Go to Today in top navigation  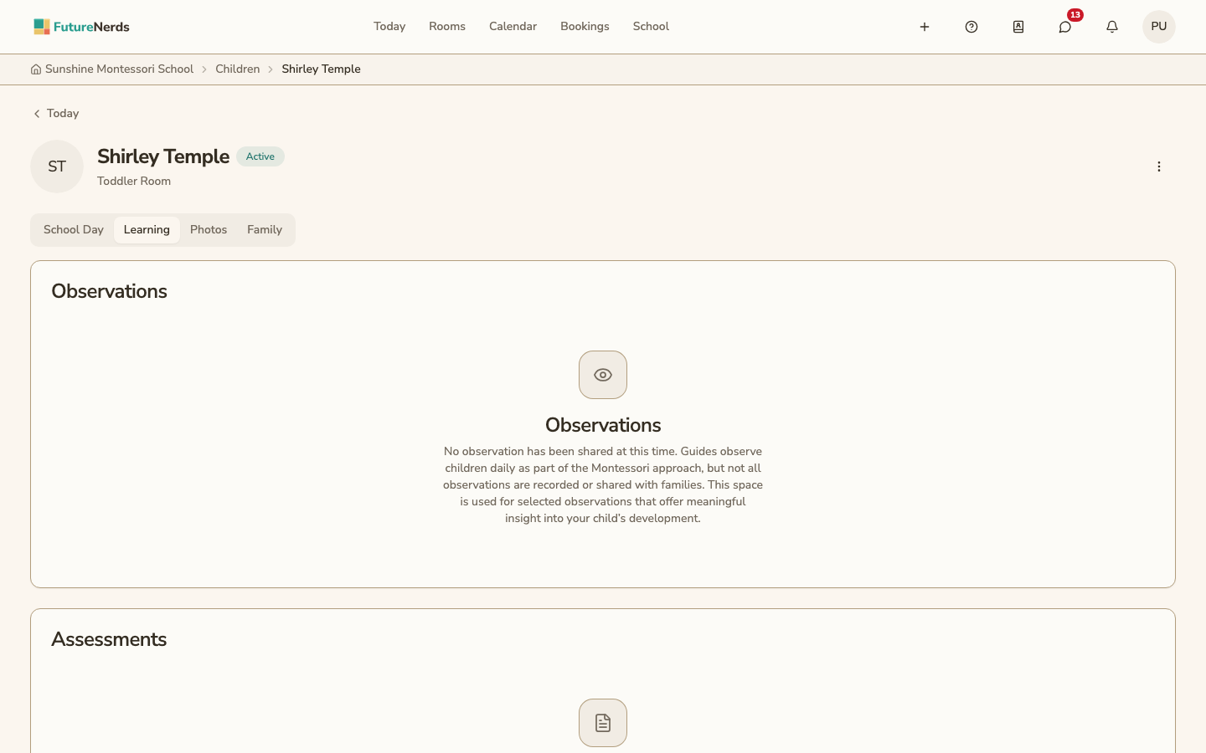pos(389,27)
